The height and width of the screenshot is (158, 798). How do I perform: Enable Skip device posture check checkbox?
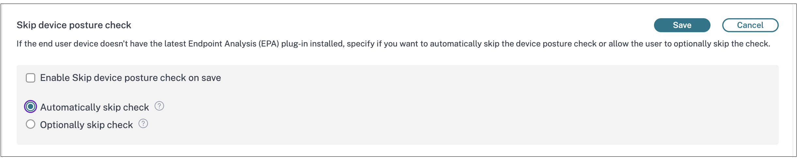tap(30, 78)
